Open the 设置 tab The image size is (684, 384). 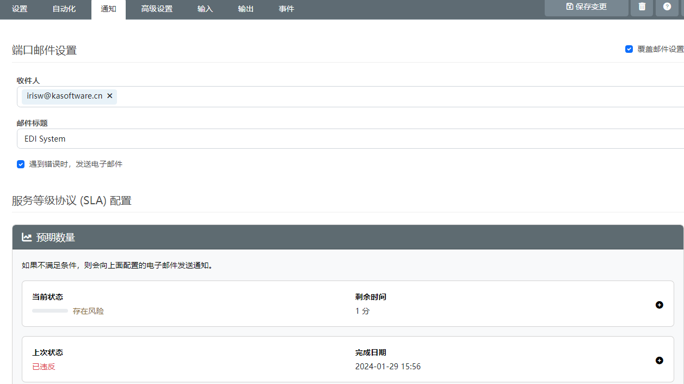coord(20,9)
